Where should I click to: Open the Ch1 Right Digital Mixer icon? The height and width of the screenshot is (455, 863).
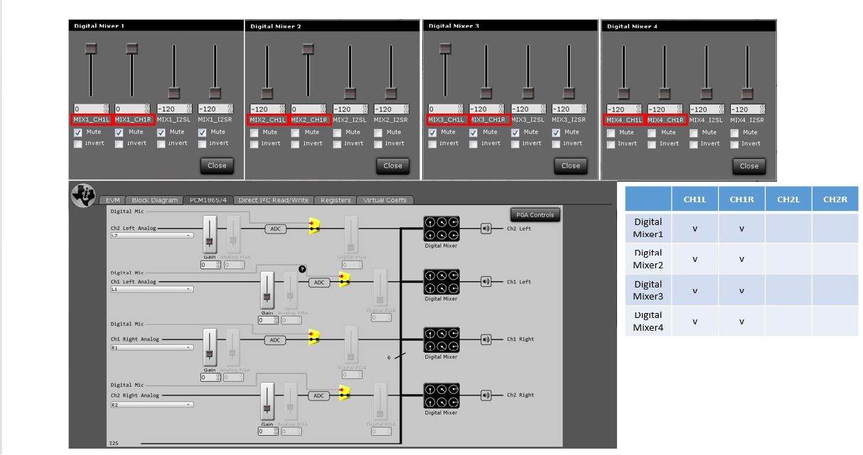(x=441, y=339)
